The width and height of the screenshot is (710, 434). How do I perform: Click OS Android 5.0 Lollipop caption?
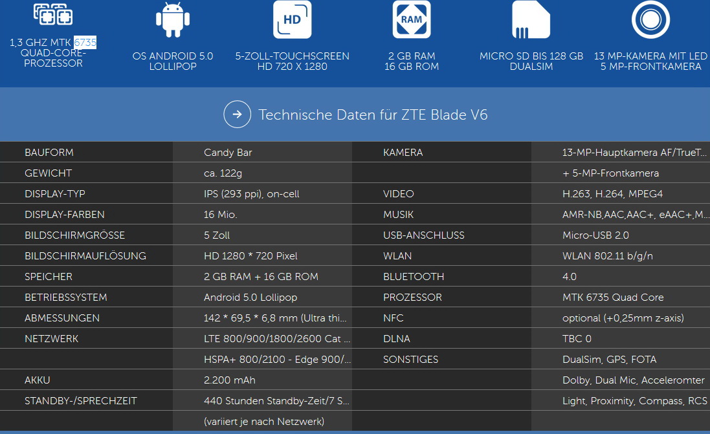click(173, 61)
